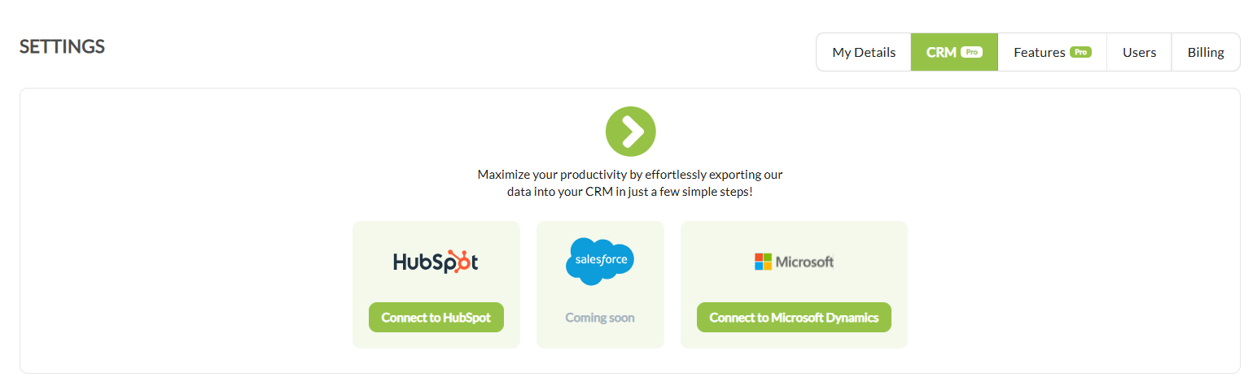Click the Pro badge beside Features

1080,52
